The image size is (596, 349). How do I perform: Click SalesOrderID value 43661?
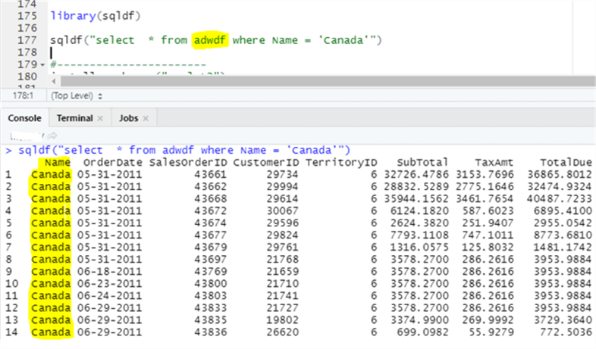pos(211,174)
